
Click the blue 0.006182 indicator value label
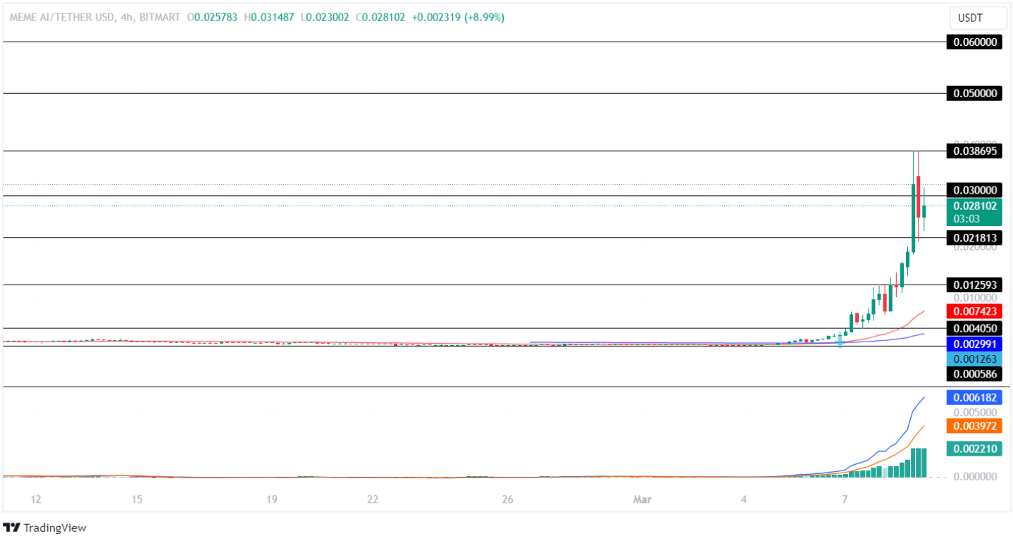(x=975, y=397)
